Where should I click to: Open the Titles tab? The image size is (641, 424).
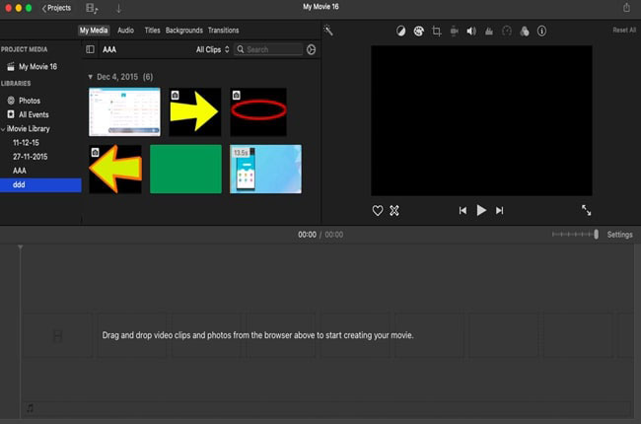click(152, 31)
